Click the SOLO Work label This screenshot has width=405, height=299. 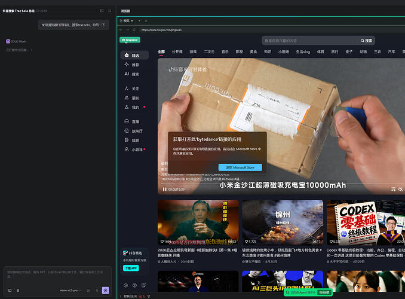tap(19, 41)
